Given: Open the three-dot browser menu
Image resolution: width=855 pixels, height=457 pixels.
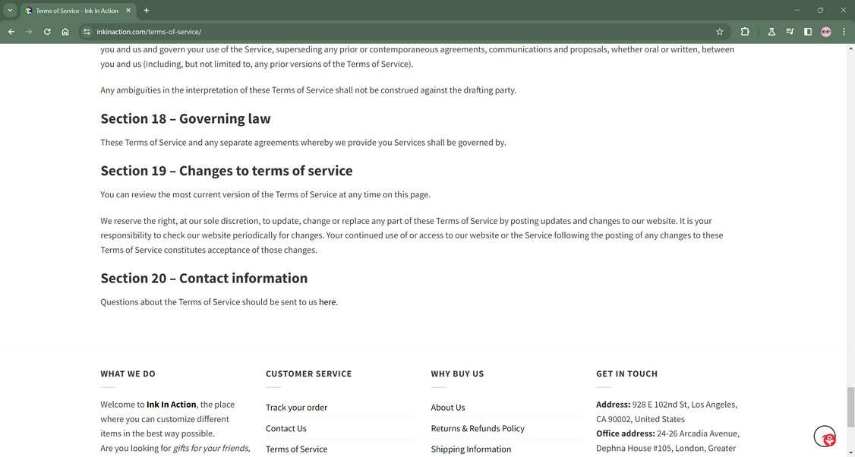Looking at the screenshot, I should pyautogui.click(x=843, y=32).
